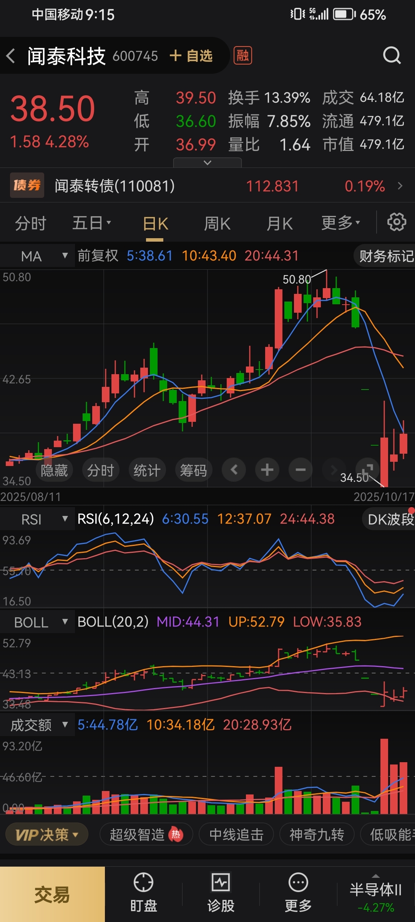Image resolution: width=415 pixels, height=922 pixels.
Task: Open 闻泰转债(110081) bond row
Action: 207,186
